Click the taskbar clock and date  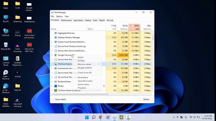click(207, 117)
